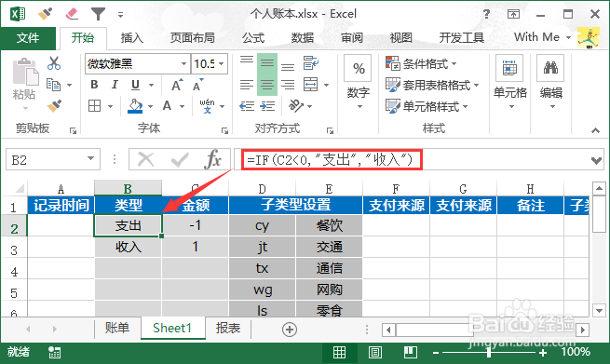Select the 账单 sheet tab
This screenshot has height=364, width=610.
[117, 329]
